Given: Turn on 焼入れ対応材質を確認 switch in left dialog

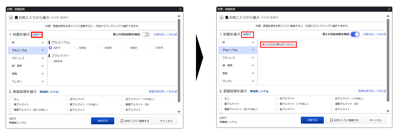Looking at the screenshot, I should tap(145, 34).
